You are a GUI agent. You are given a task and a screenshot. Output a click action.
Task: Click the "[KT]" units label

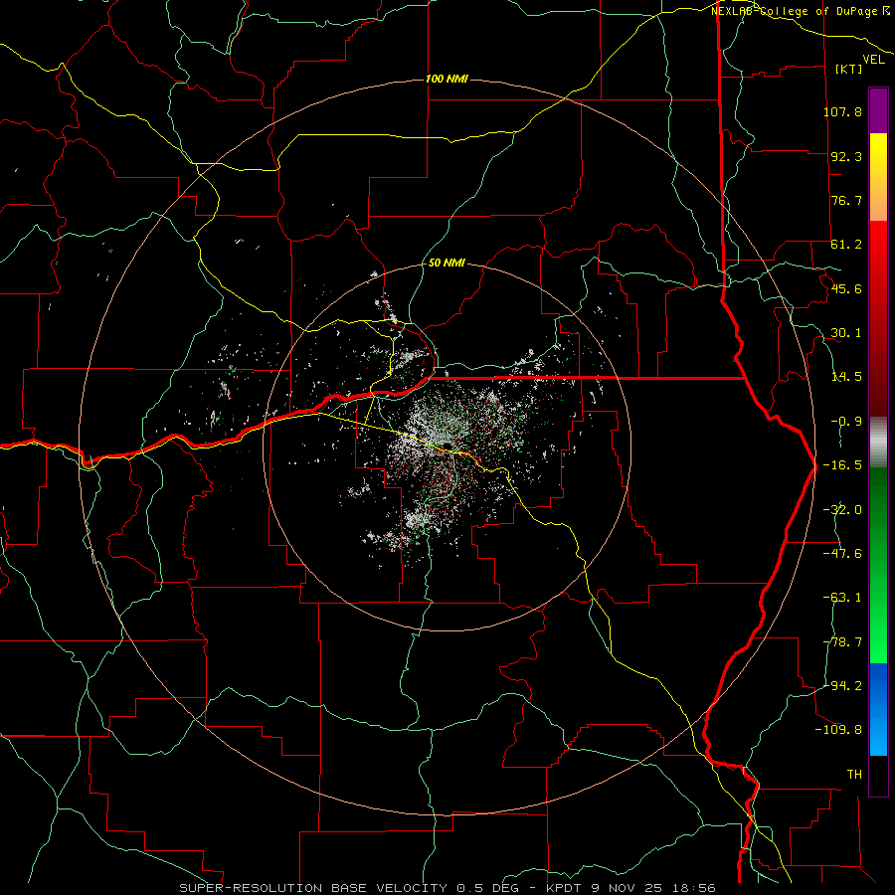tap(849, 69)
